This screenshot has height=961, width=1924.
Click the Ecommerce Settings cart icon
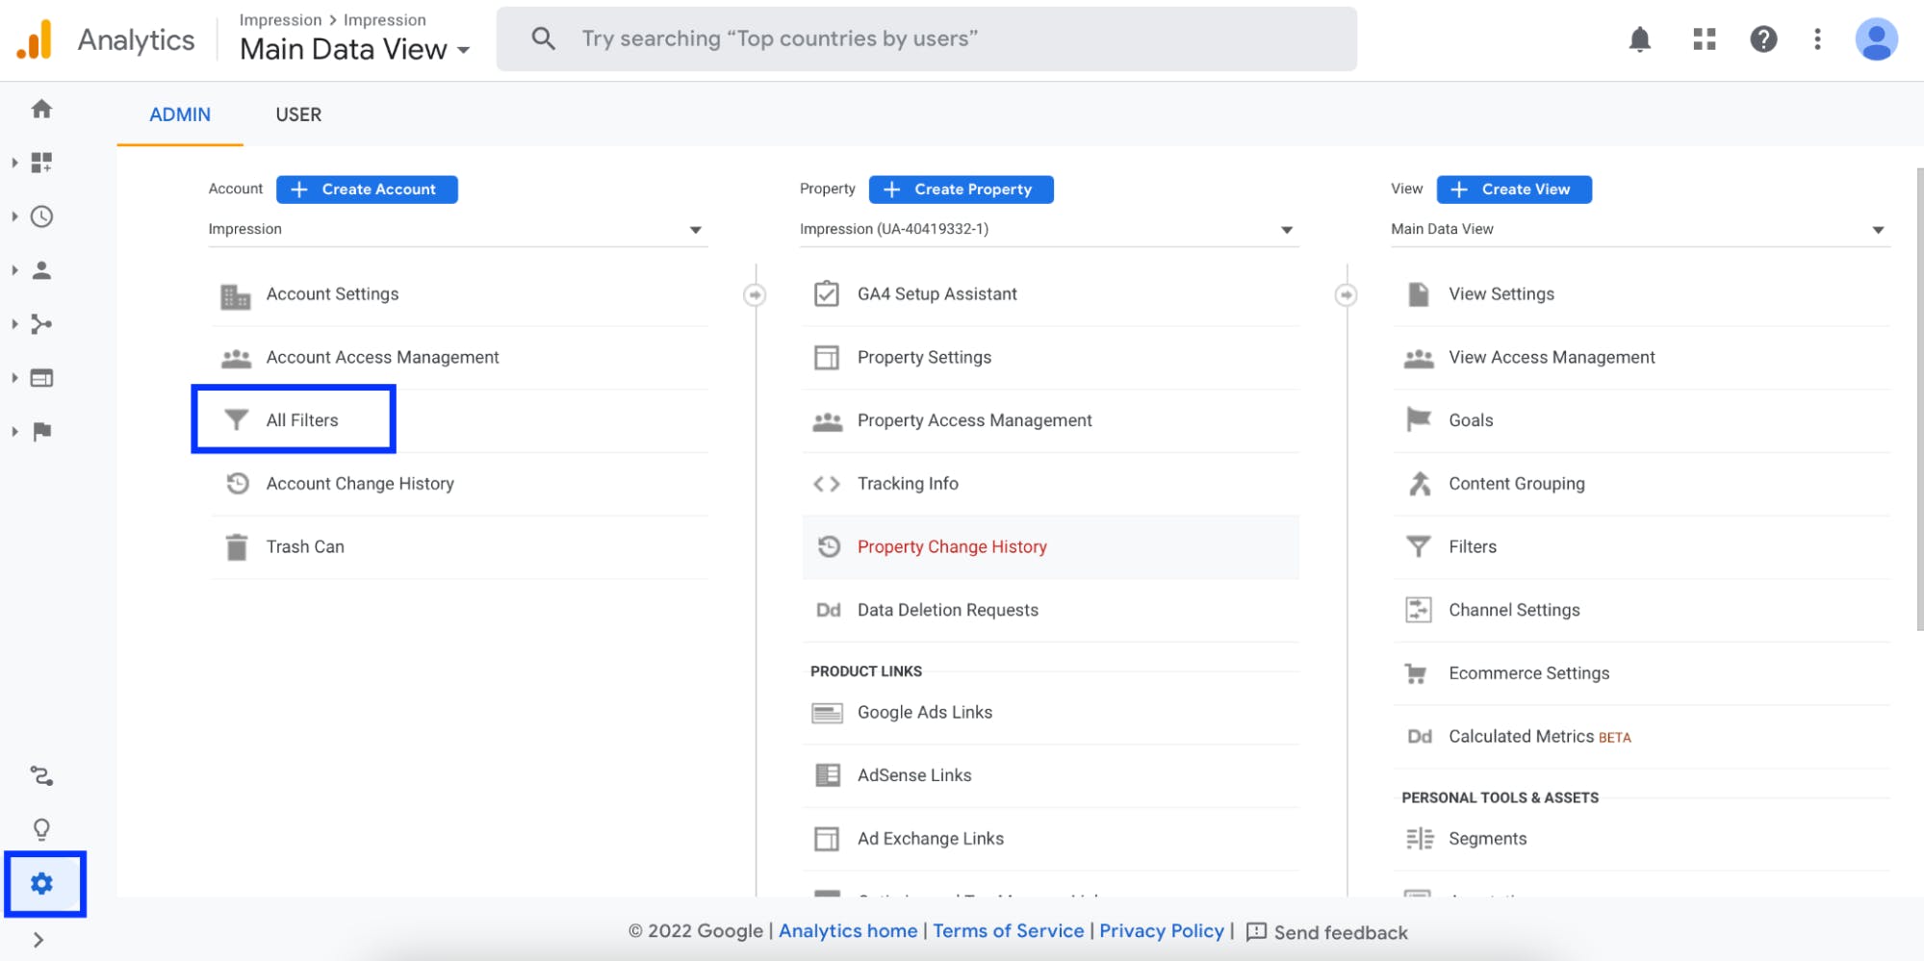(x=1416, y=673)
